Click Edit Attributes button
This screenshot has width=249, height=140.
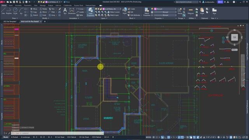(x=134, y=15)
